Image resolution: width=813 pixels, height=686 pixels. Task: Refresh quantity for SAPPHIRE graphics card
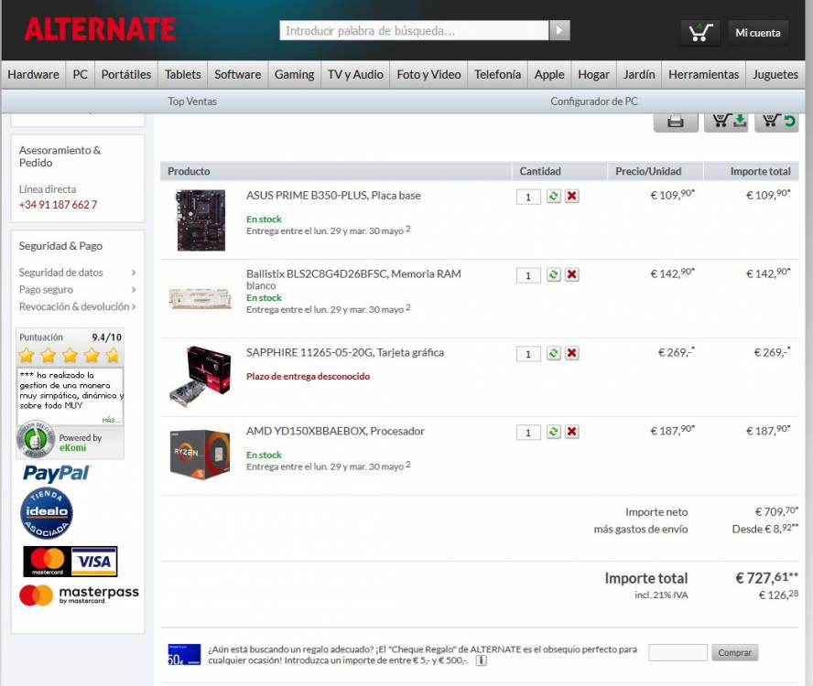(x=553, y=353)
